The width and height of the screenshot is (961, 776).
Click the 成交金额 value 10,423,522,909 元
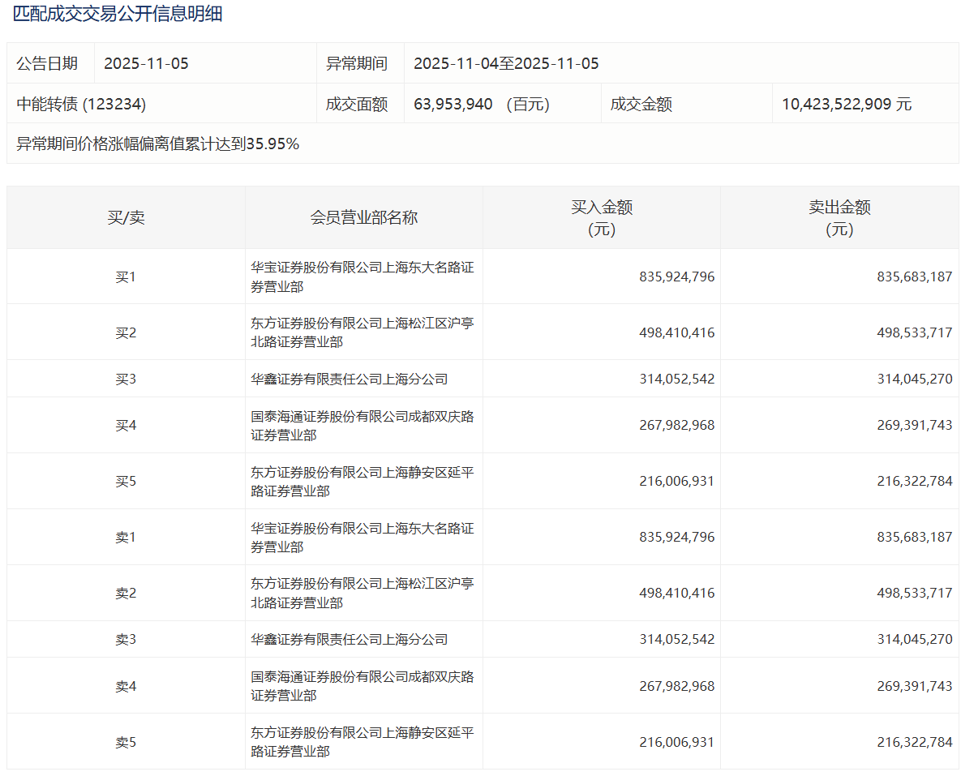click(847, 104)
